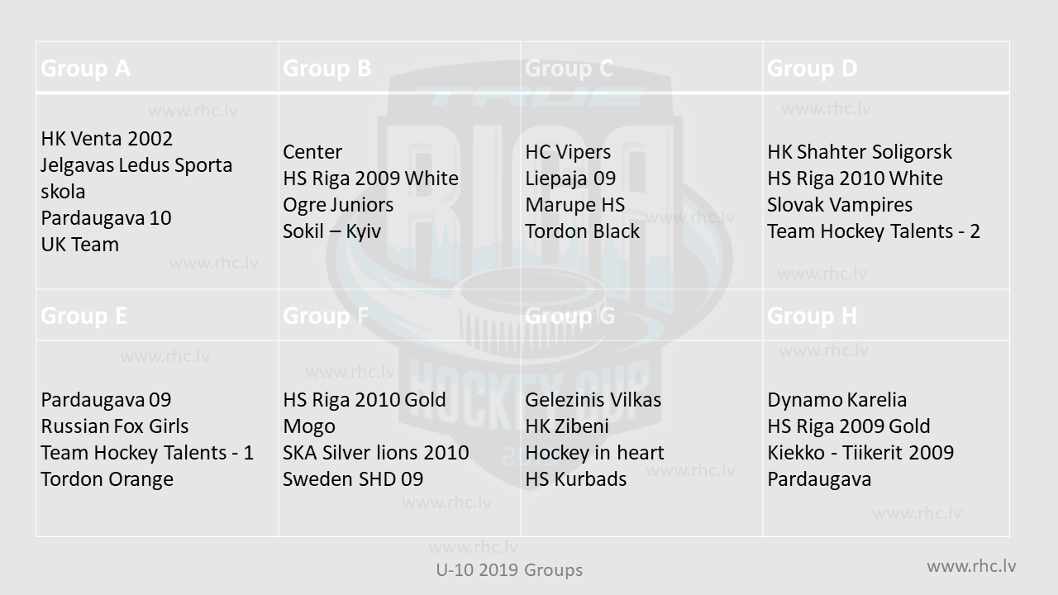
Task: Click the Russian Fox Girls entry
Action: [x=115, y=426]
